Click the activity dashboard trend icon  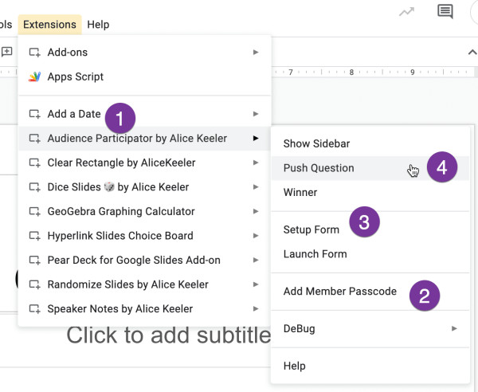pyautogui.click(x=407, y=12)
